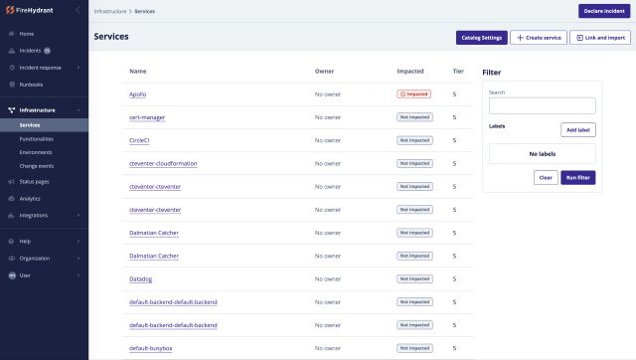Click the Analytics chart icon
The image size is (636, 360).
(11, 199)
